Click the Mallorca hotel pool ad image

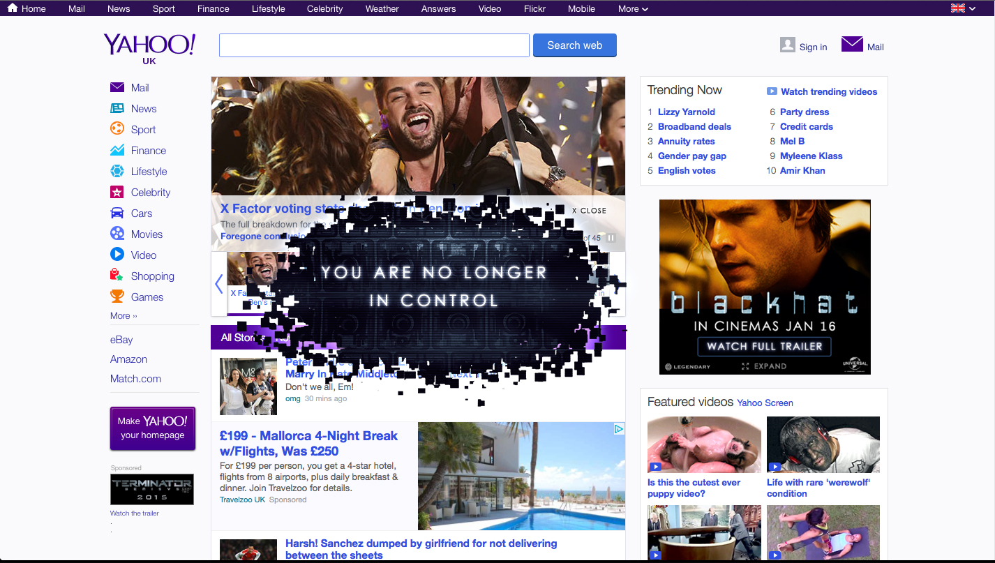click(521, 476)
